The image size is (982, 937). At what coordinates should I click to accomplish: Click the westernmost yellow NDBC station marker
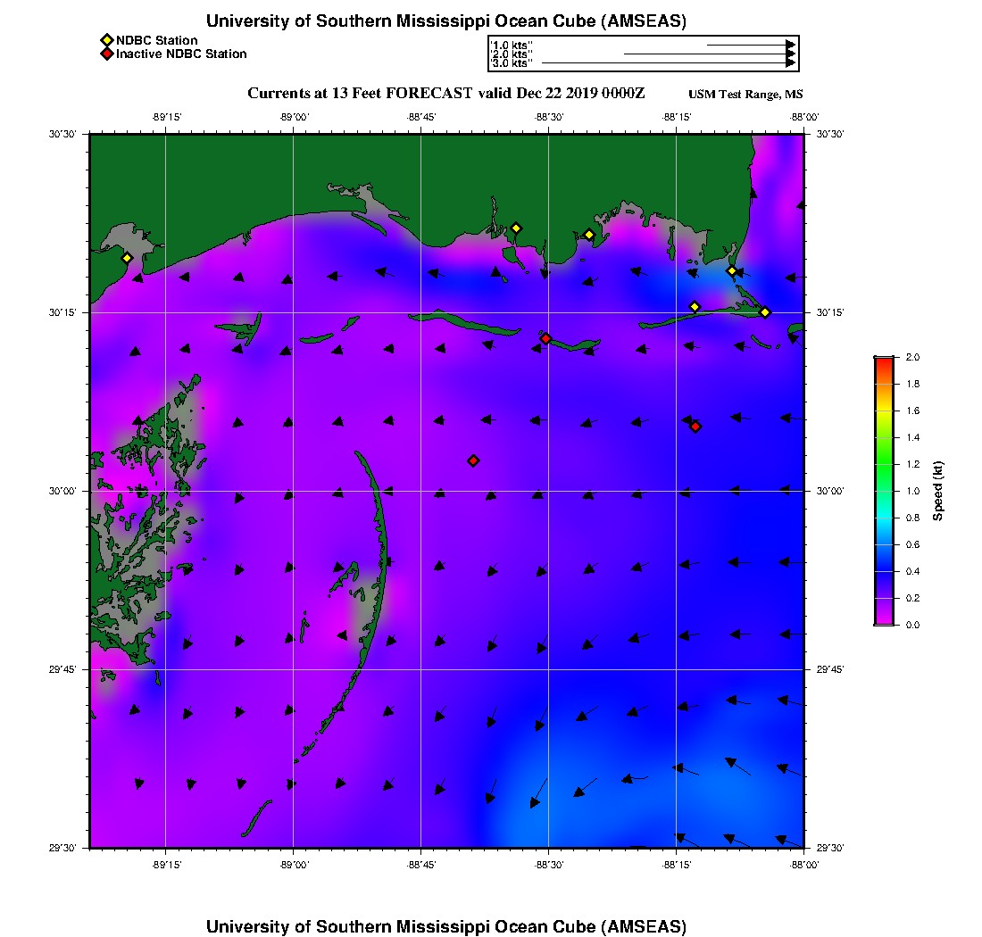[127, 258]
